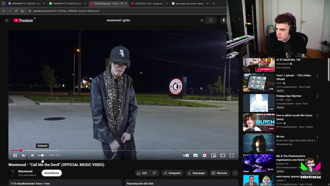Click the Gunnr channel name
Image resolution: width=330 pixels, height=186 pixels.
coord(279,123)
